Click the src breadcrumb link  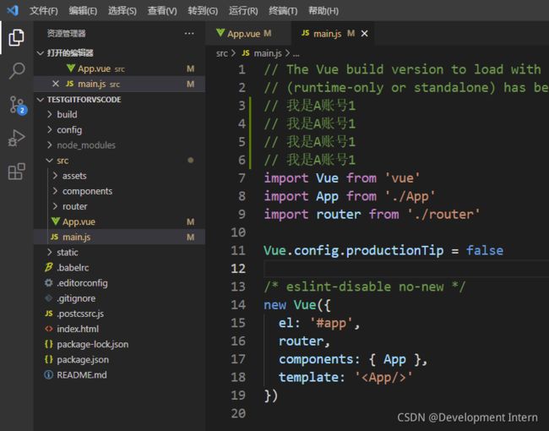click(x=221, y=53)
